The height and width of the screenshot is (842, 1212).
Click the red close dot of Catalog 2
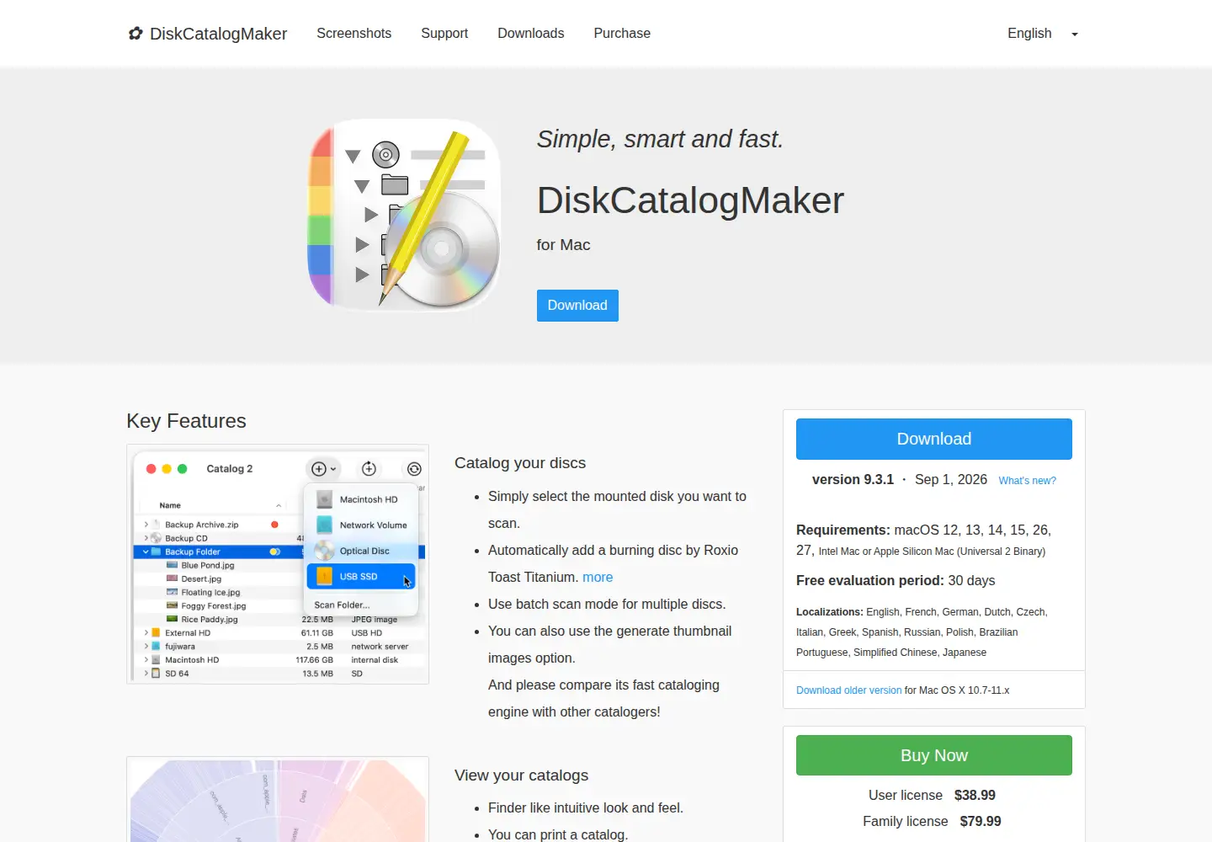pos(151,469)
